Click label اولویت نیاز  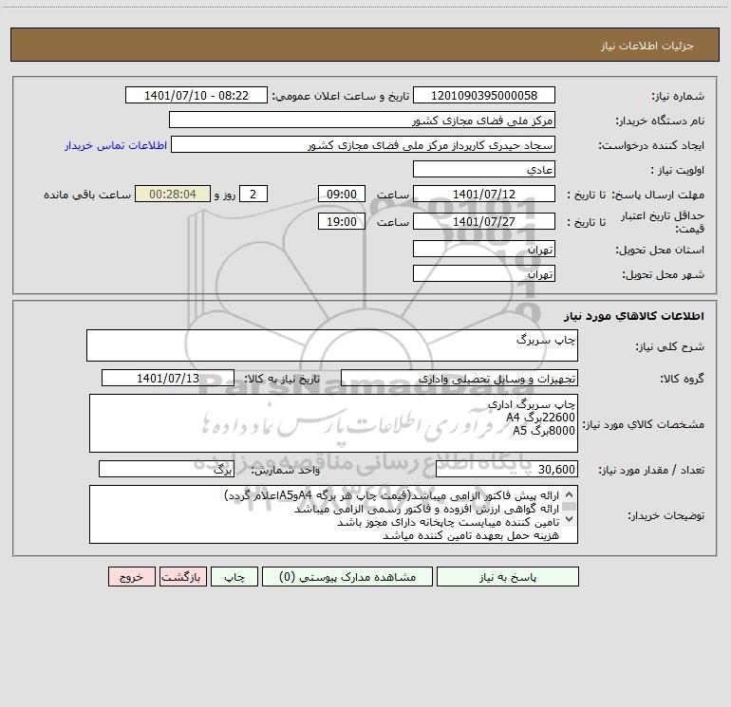pos(678,170)
